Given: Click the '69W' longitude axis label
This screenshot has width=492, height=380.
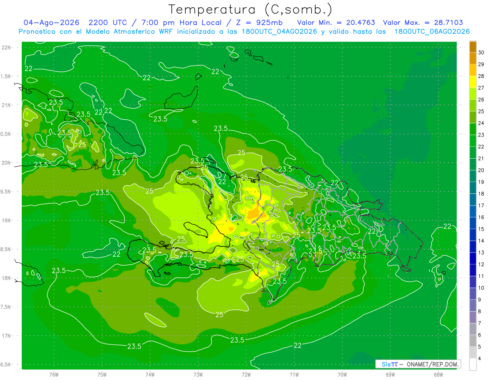Looking at the screenshot, I should click(x=390, y=374).
